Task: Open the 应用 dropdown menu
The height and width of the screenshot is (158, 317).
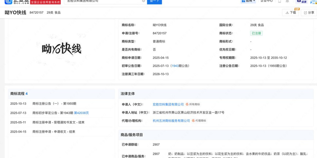Action: pos(248,1)
